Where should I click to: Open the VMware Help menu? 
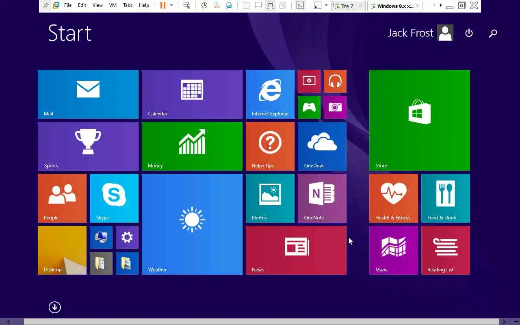144,5
